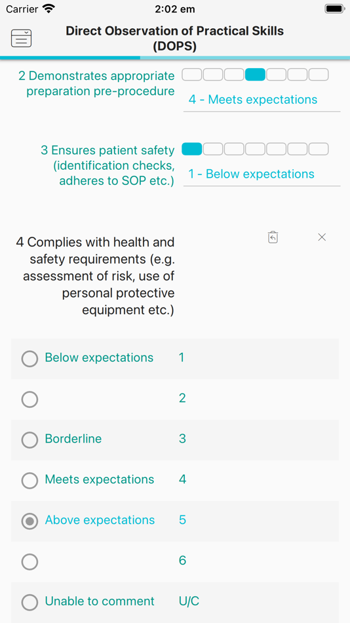Choose the Borderline radio option
Screen dimensions: 350x623
tap(29, 440)
